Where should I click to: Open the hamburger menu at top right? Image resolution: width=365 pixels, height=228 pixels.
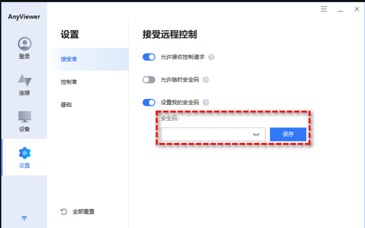[323, 9]
